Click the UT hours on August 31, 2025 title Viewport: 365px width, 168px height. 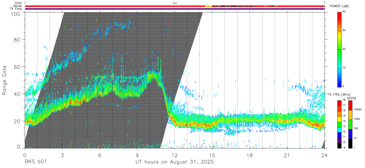coord(174,162)
